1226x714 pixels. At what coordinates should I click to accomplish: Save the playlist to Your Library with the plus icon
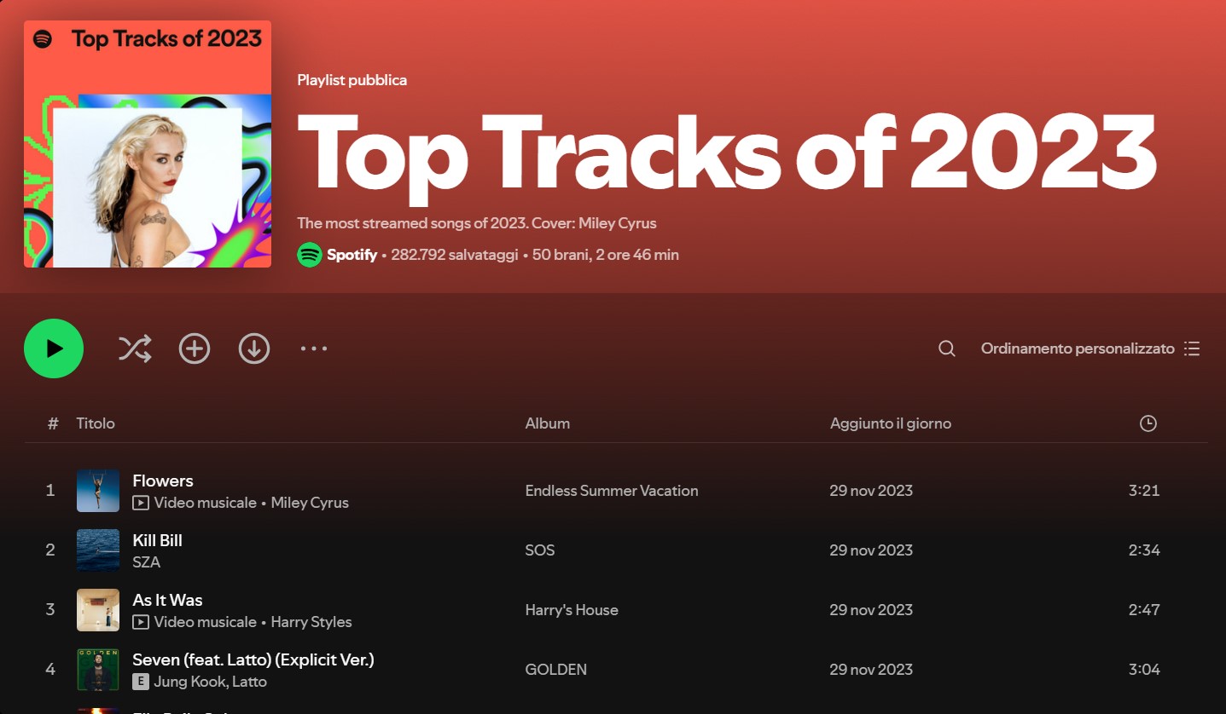click(x=195, y=348)
